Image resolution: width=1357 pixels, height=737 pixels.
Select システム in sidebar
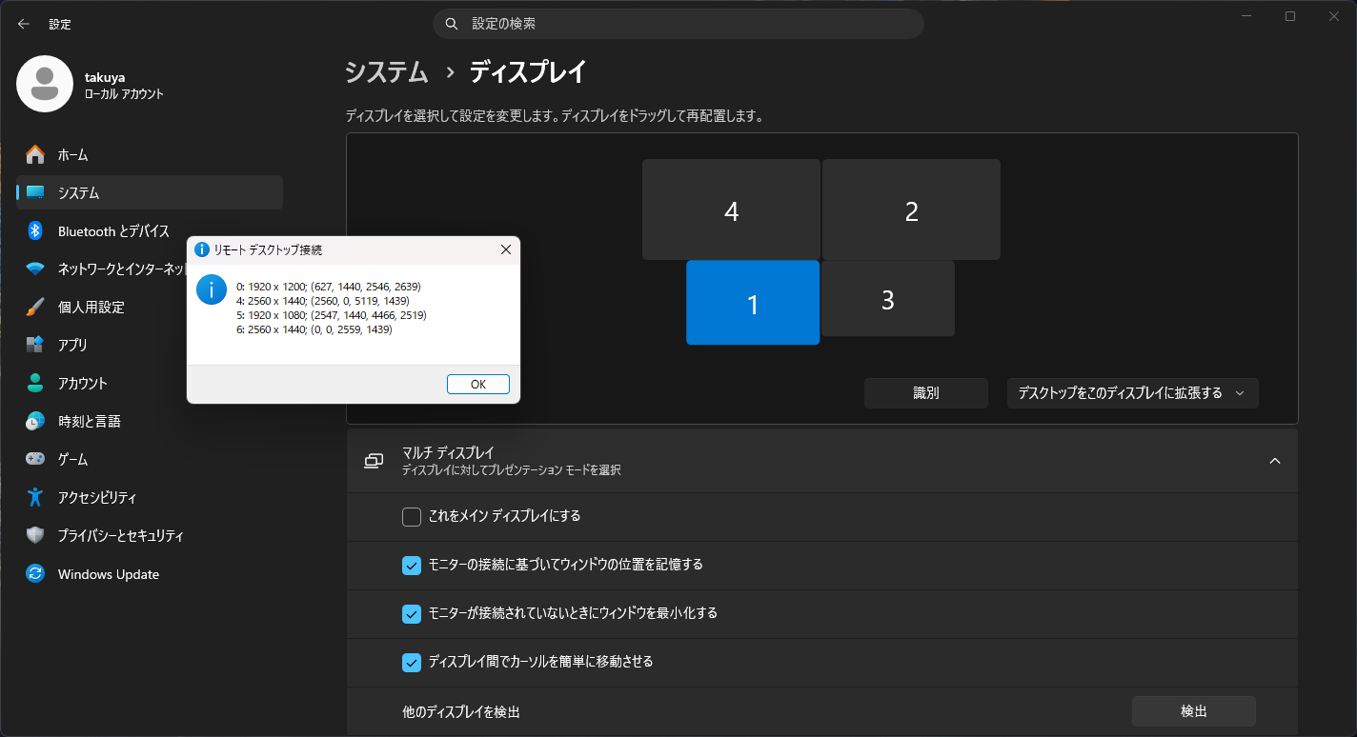150,192
